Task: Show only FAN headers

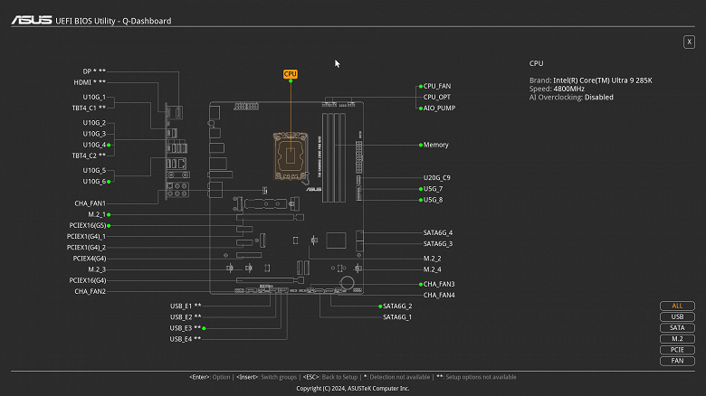Action: pyautogui.click(x=677, y=361)
